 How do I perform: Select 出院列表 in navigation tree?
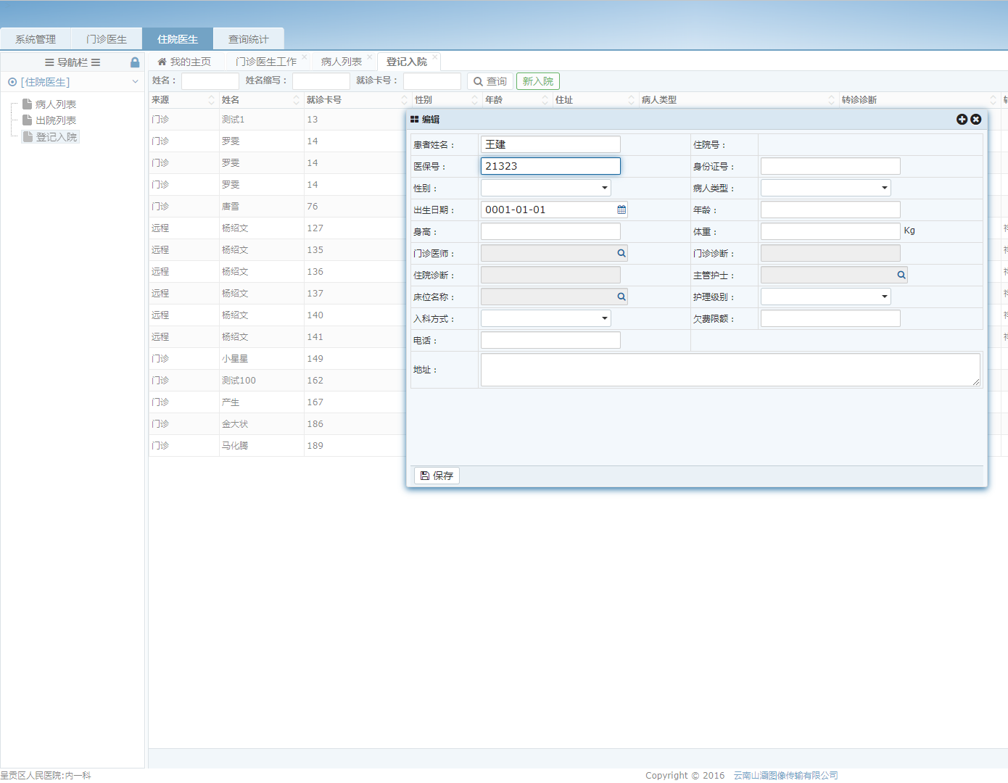coord(56,120)
